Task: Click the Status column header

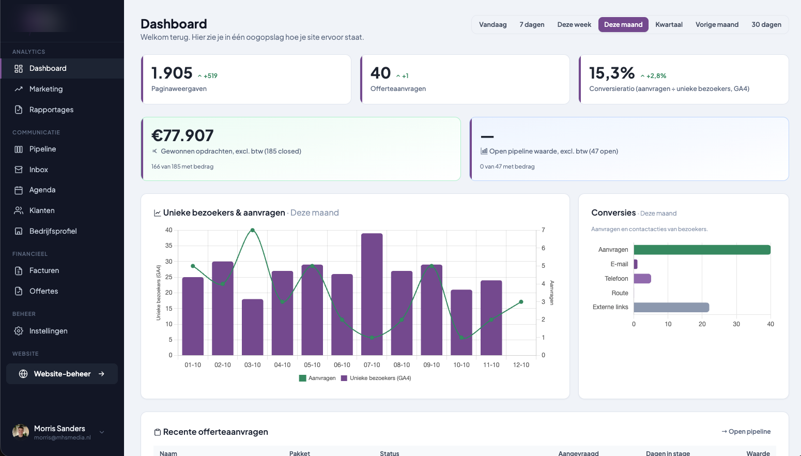Action: [390, 453]
